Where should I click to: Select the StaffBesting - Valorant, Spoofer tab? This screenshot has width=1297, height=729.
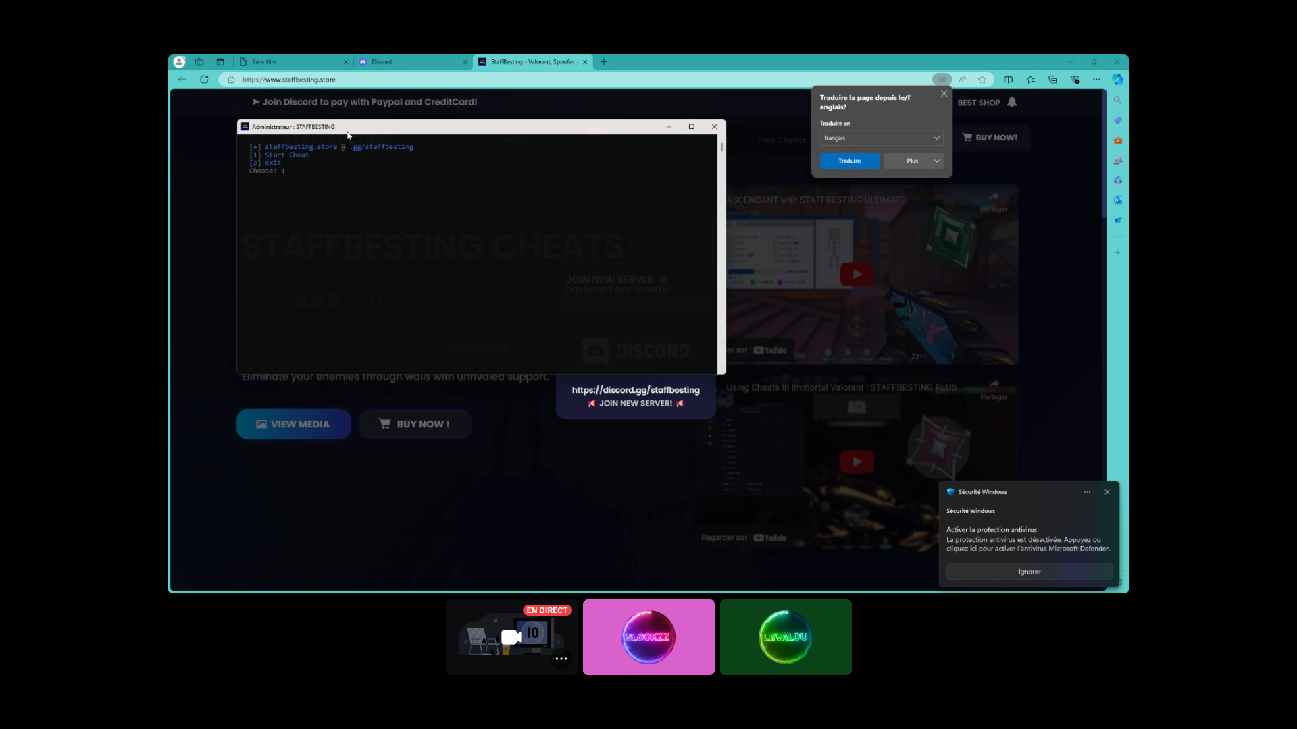534,62
